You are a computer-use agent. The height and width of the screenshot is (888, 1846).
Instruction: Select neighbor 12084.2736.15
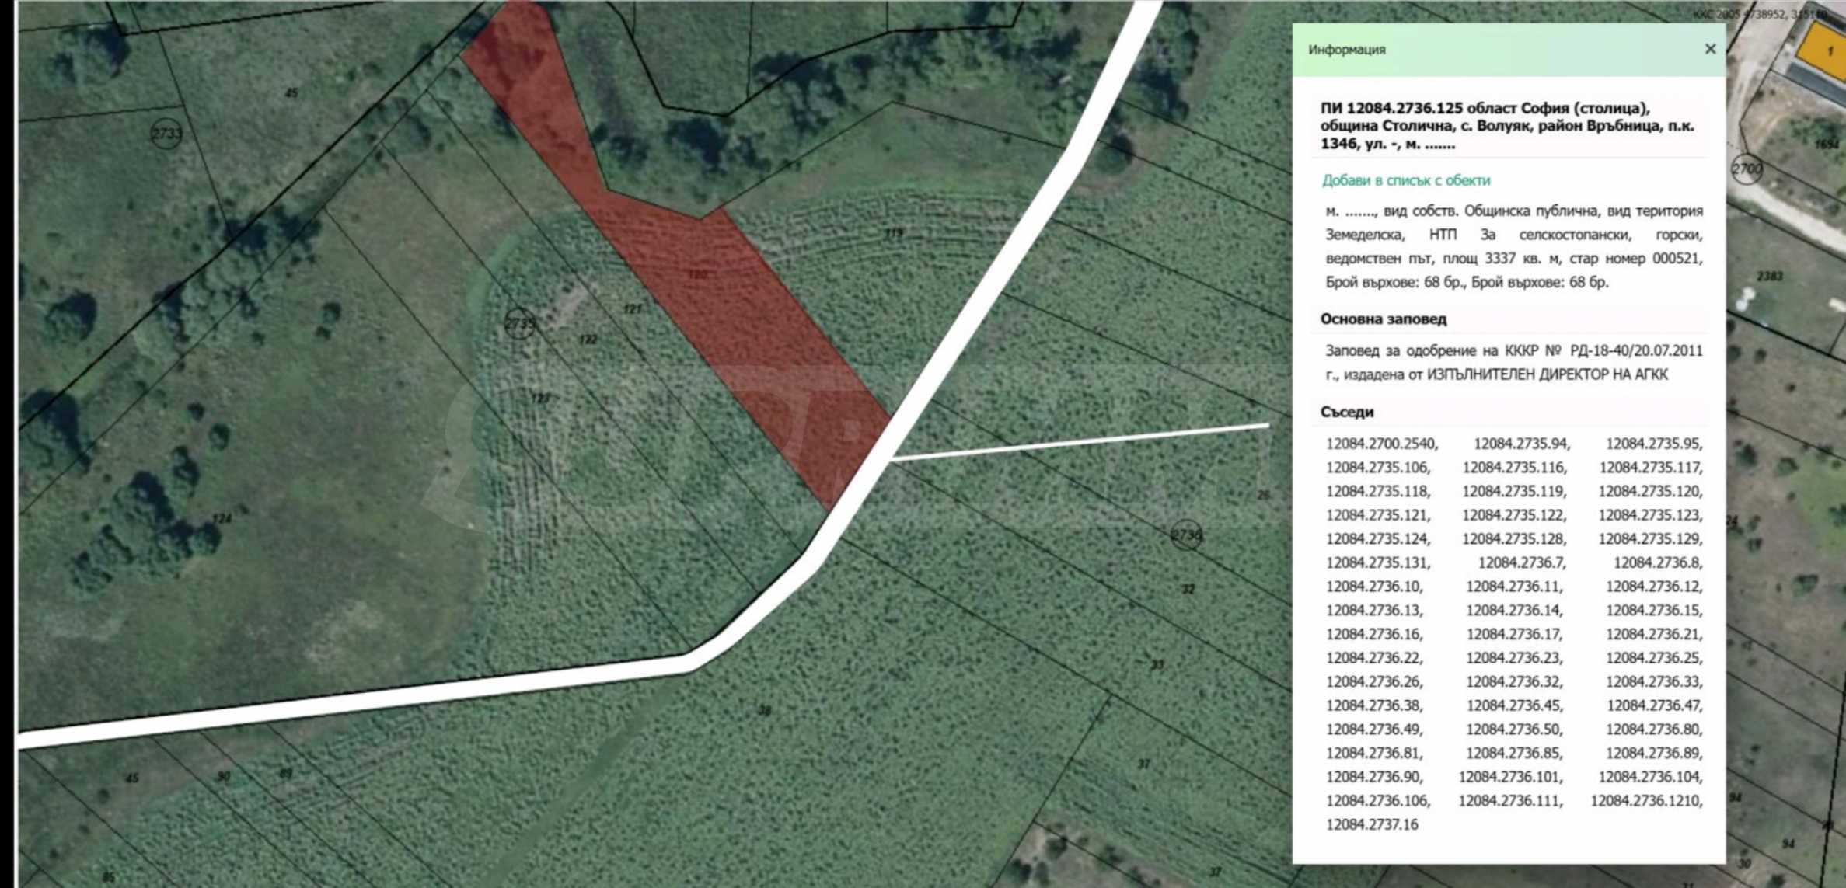tap(1654, 610)
